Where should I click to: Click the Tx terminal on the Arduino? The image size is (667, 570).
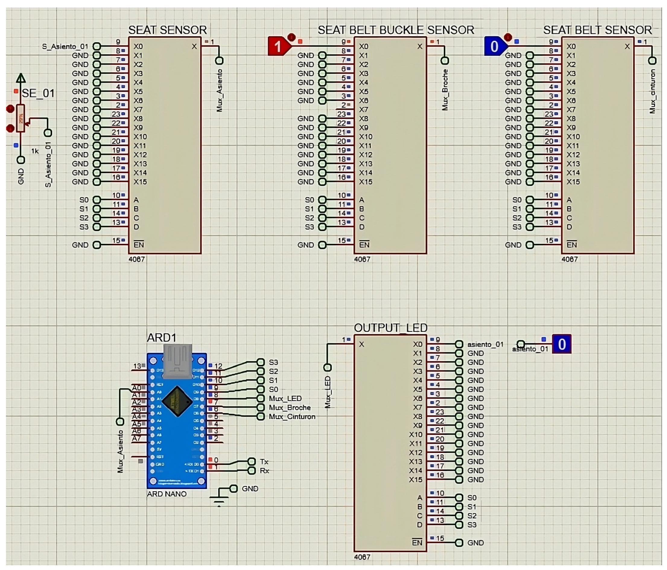click(251, 461)
